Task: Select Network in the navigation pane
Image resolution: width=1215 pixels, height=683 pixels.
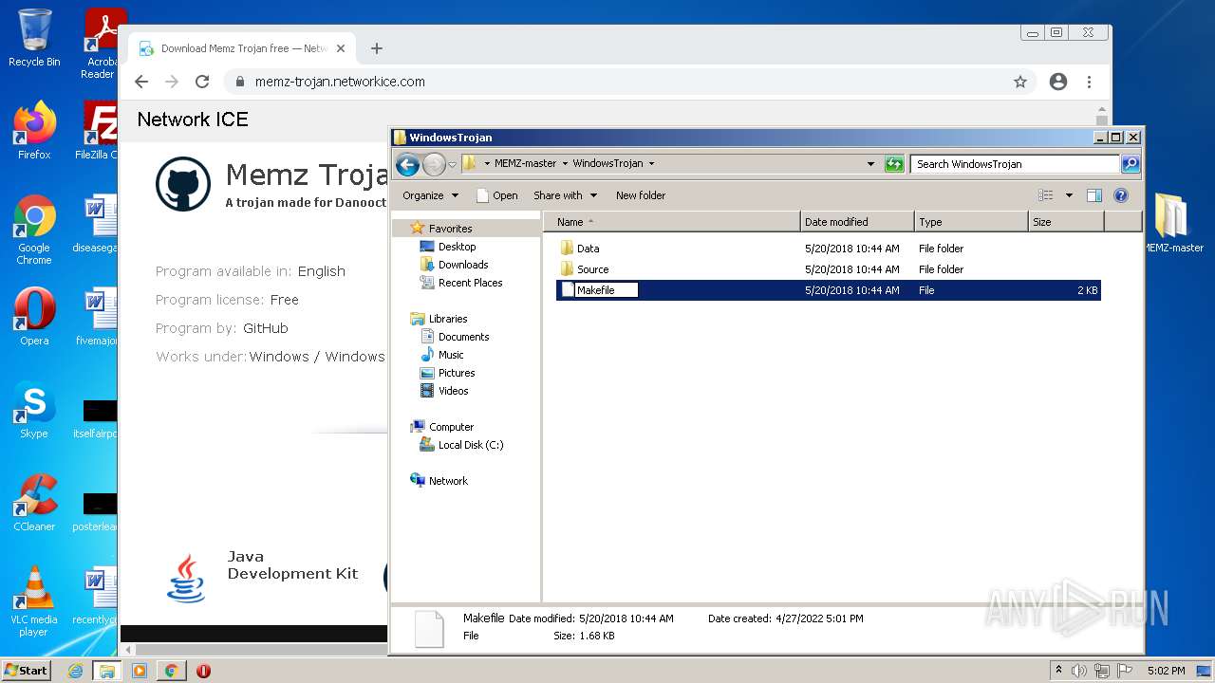Action: (x=448, y=481)
